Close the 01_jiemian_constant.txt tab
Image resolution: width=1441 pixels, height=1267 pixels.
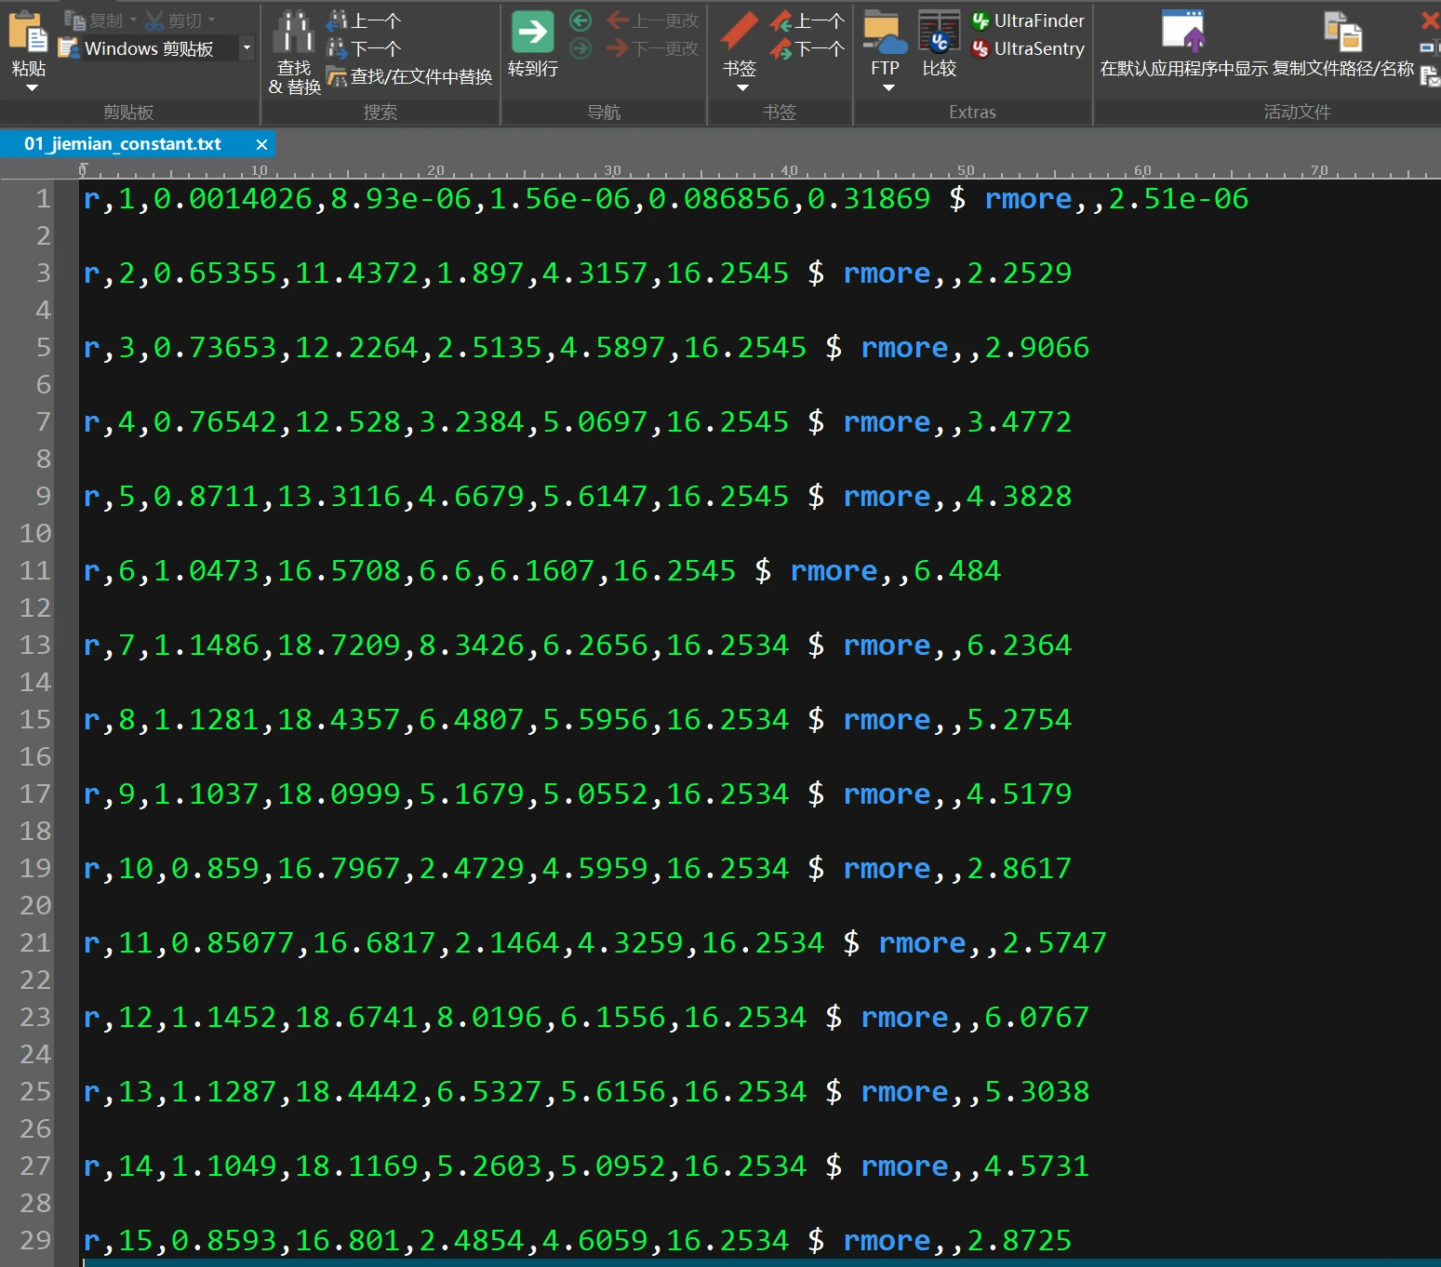(x=261, y=144)
